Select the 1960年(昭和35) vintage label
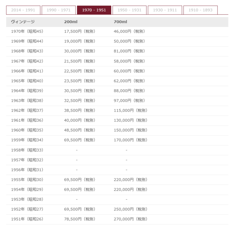This screenshot has width=232, height=229. coord(27,130)
